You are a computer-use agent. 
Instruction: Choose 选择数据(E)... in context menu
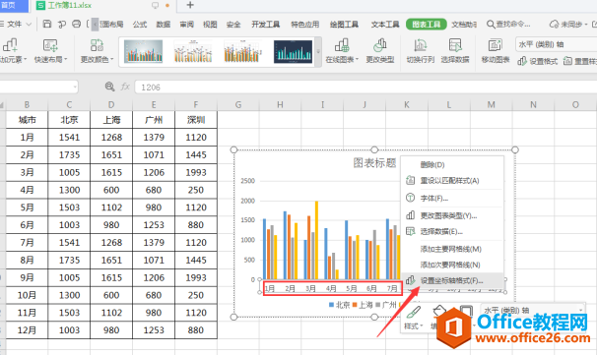pos(453,231)
